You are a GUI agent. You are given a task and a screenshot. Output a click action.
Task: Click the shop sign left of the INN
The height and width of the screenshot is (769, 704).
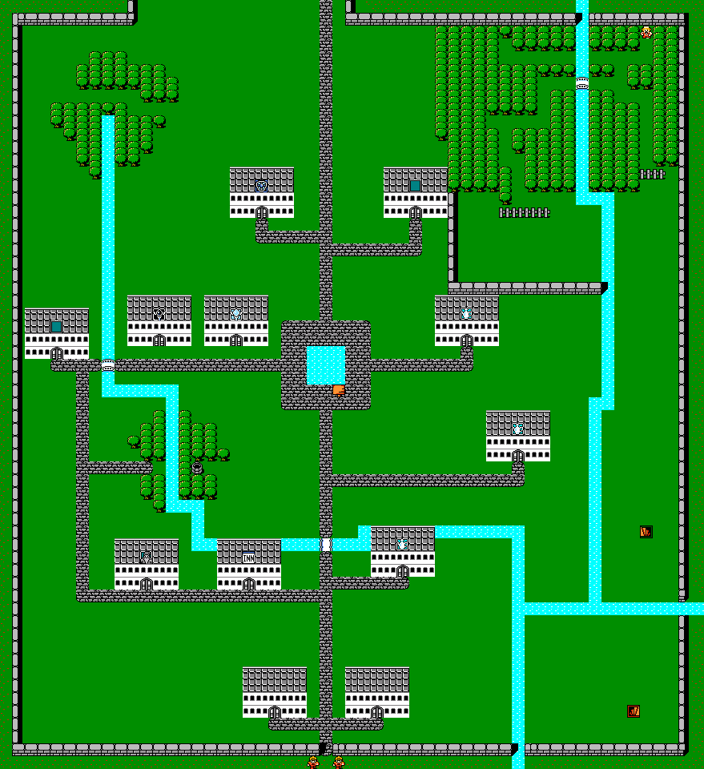[146, 557]
